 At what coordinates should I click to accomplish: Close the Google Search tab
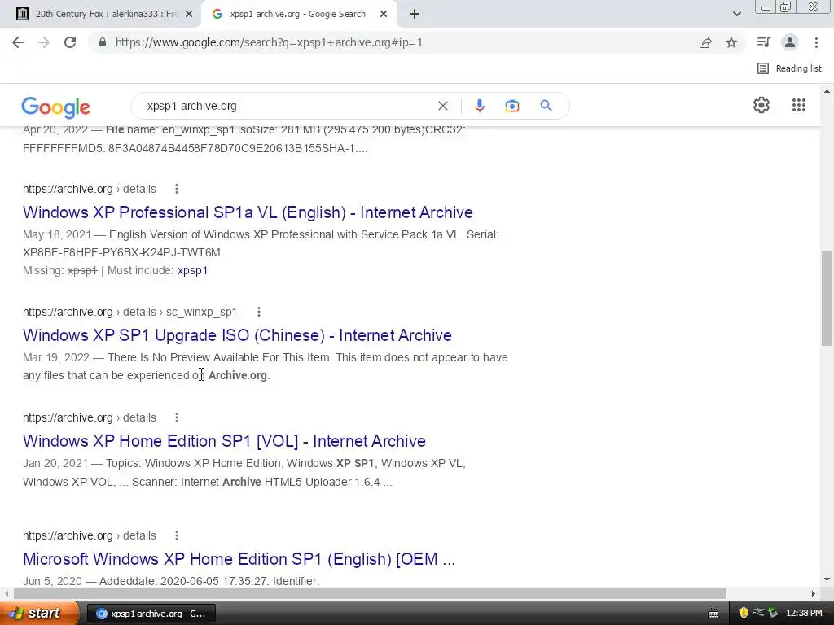(384, 15)
